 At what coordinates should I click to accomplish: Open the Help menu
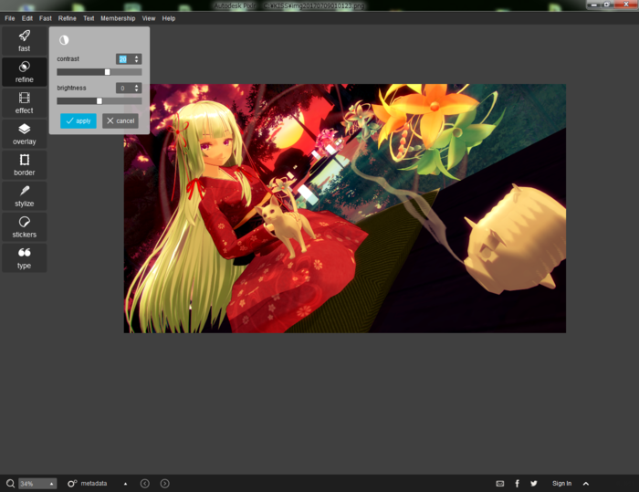169,18
